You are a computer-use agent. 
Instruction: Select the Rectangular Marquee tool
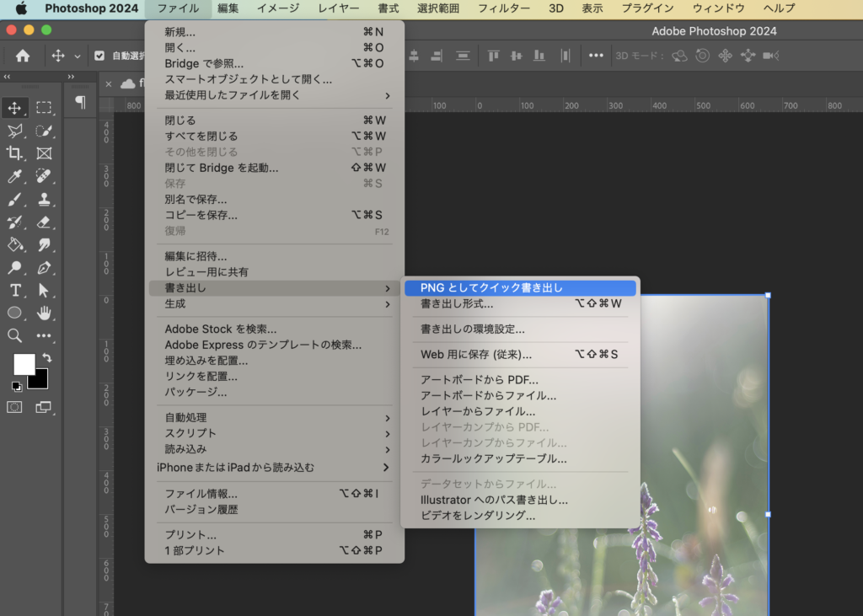coord(44,107)
